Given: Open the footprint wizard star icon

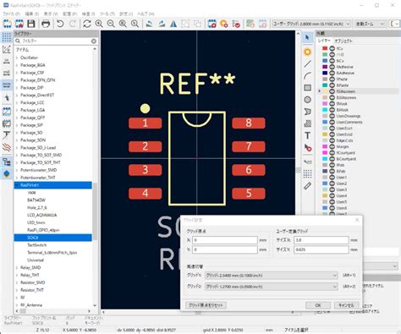Looking at the screenshot, I should pyautogui.click(x=19, y=24).
